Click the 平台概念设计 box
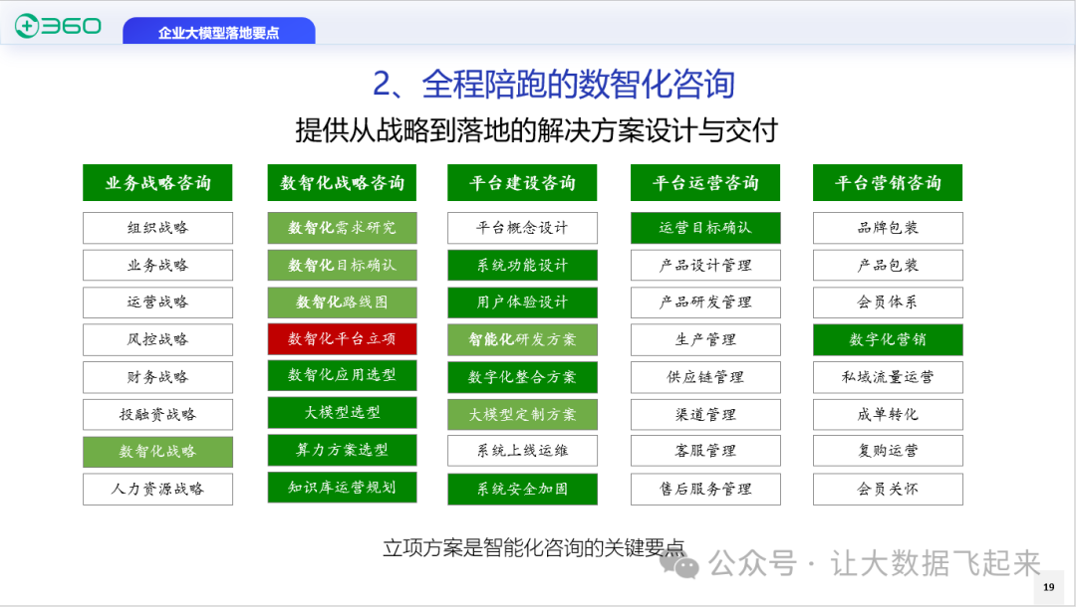Viewport: 1076px width, 607px height. 522,228
